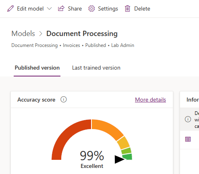This screenshot has height=174, width=199.
Task: Click the Delete button text
Action: 142,8
